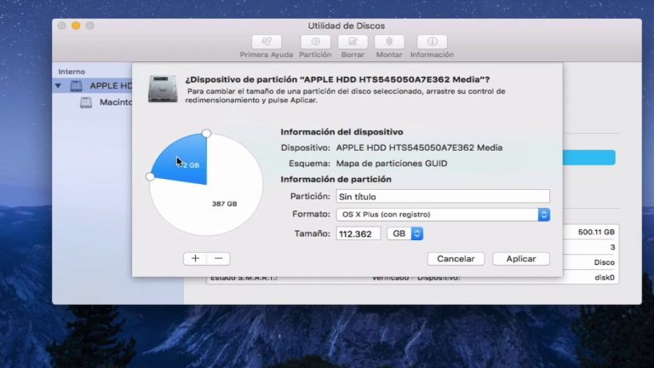Grab the top resize handle on pie chart
The height and width of the screenshot is (368, 654).
coord(206,133)
